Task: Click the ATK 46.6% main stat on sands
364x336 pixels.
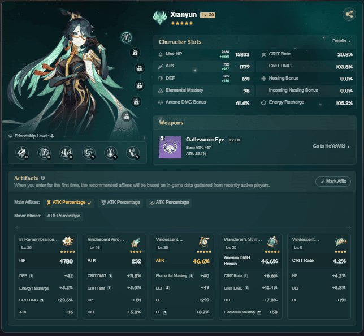Action: [x=201, y=261]
